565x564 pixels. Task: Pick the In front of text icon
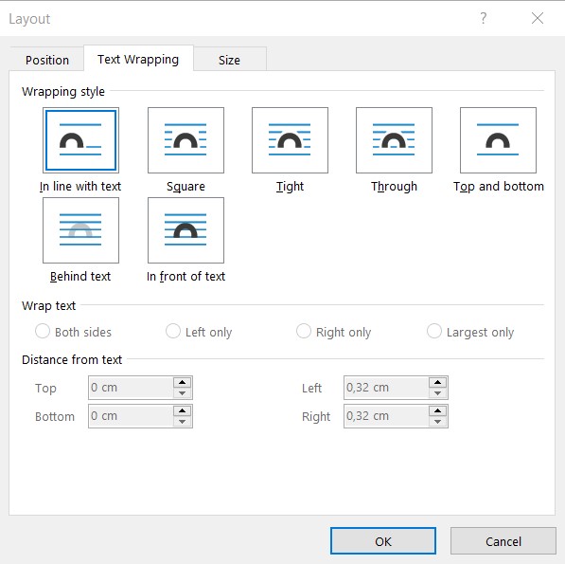[185, 230]
